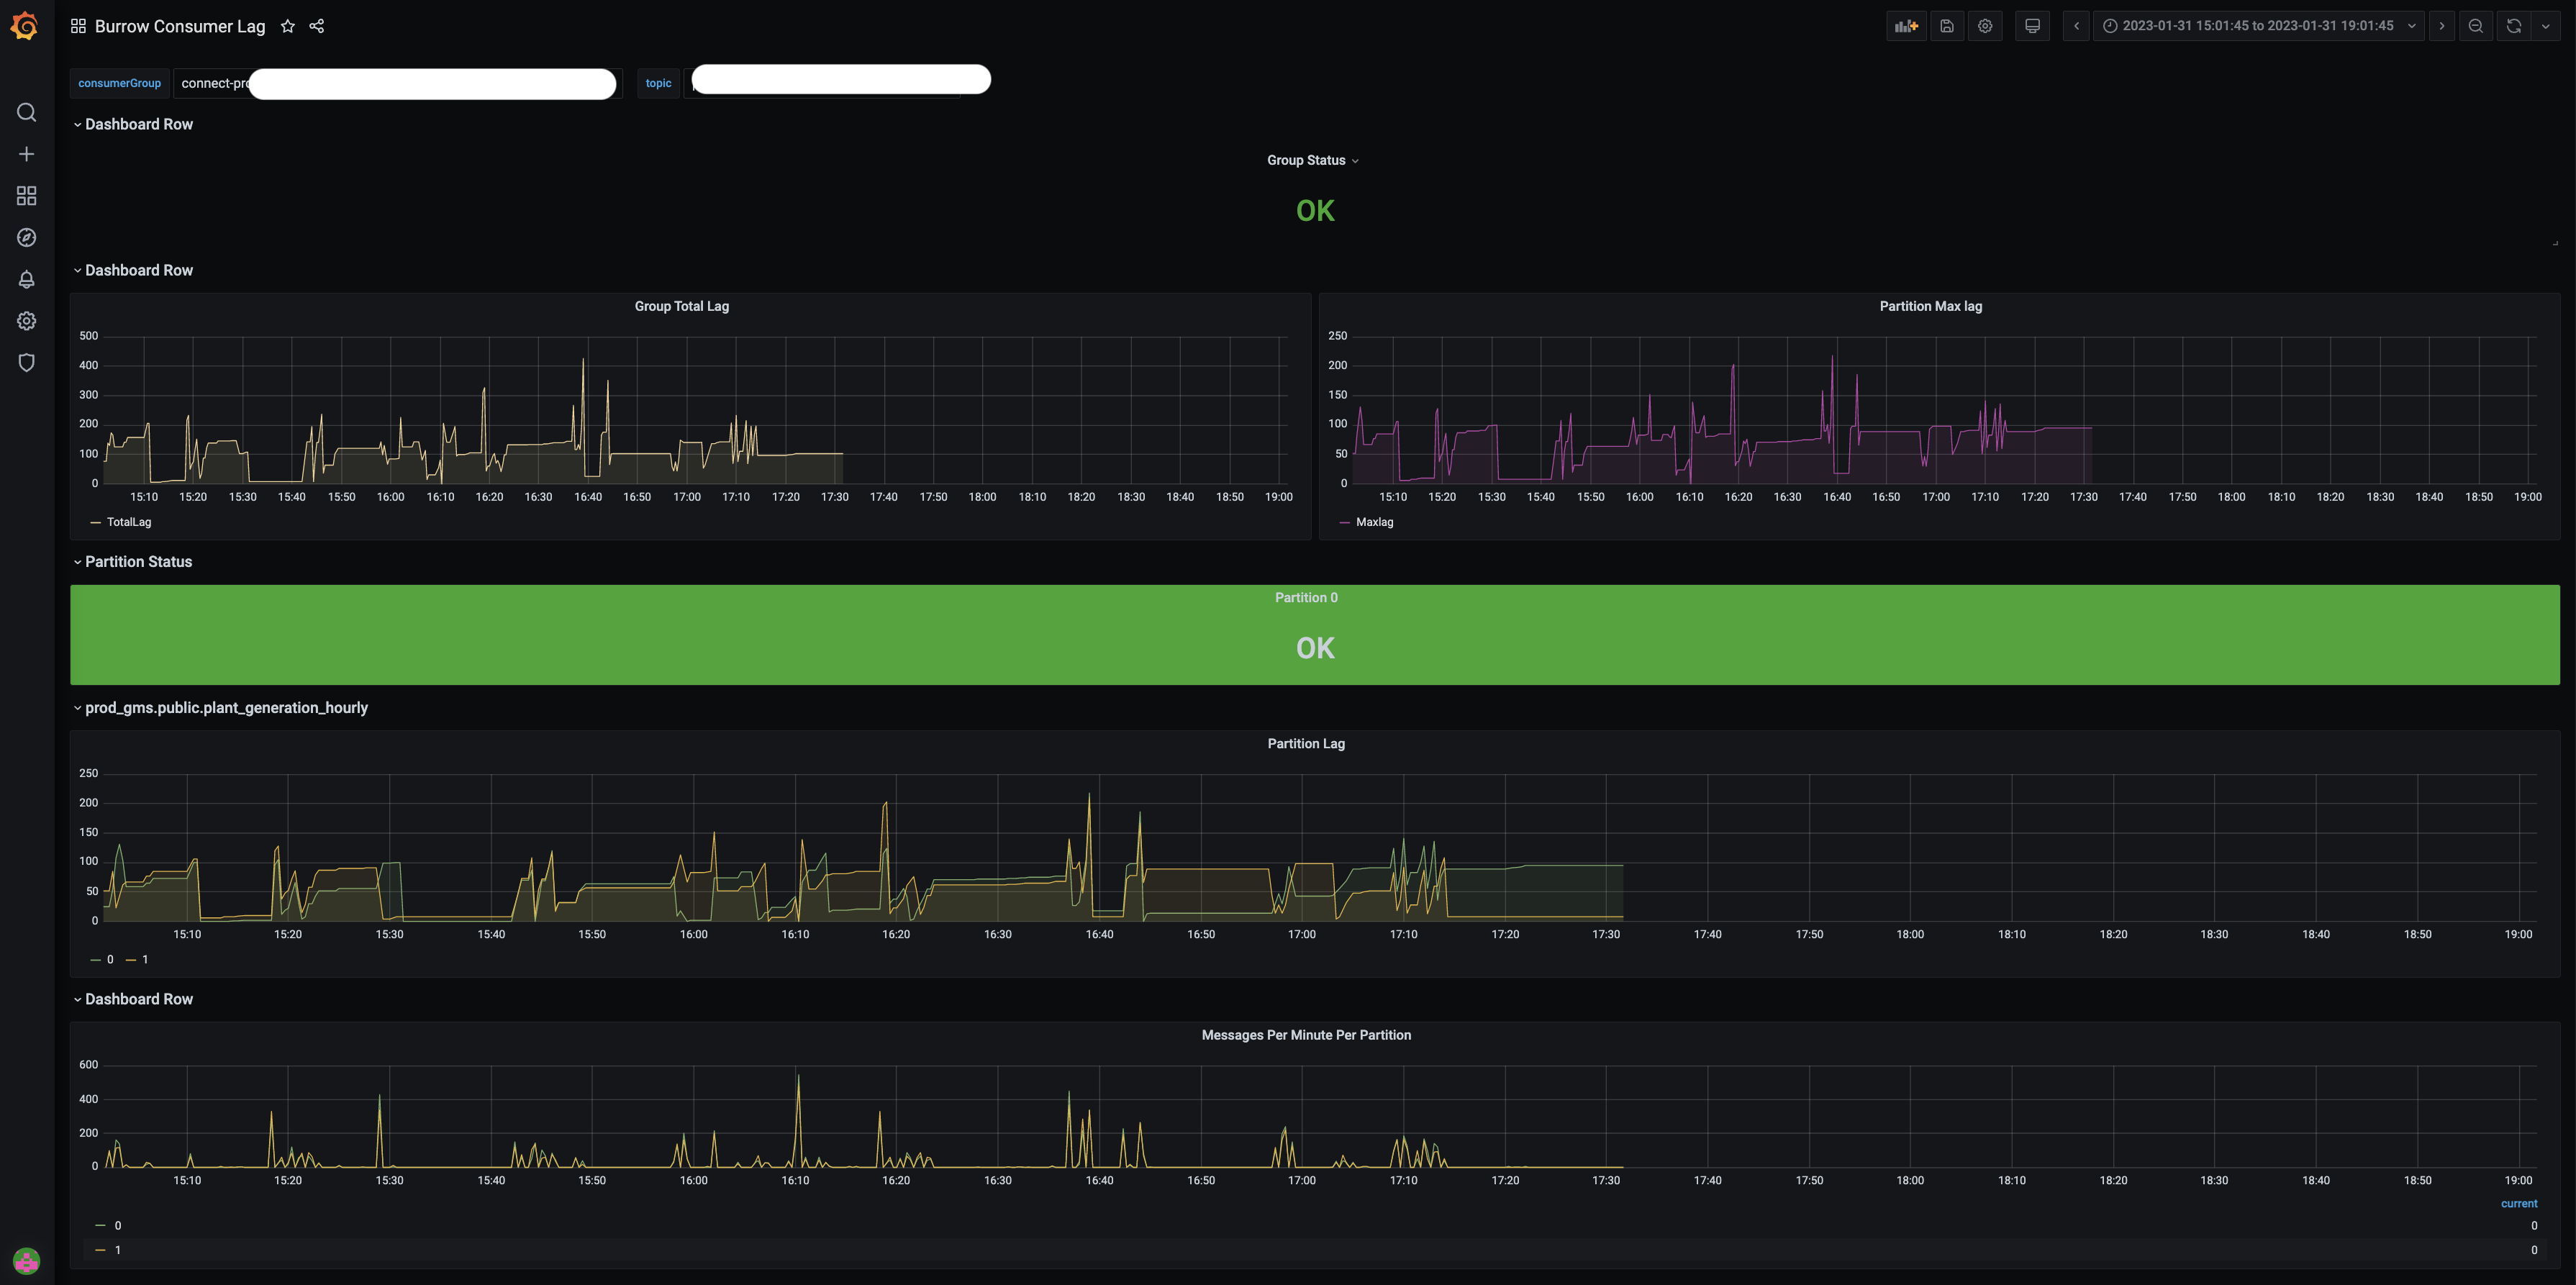Open the Explore compass icon
This screenshot has height=1285, width=2576.
(x=26, y=237)
